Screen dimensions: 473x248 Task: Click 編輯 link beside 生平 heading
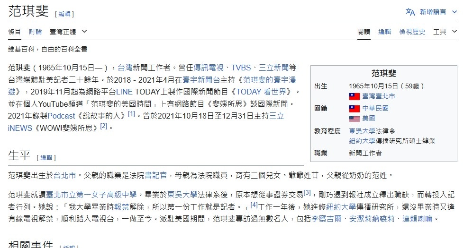tap(46, 157)
